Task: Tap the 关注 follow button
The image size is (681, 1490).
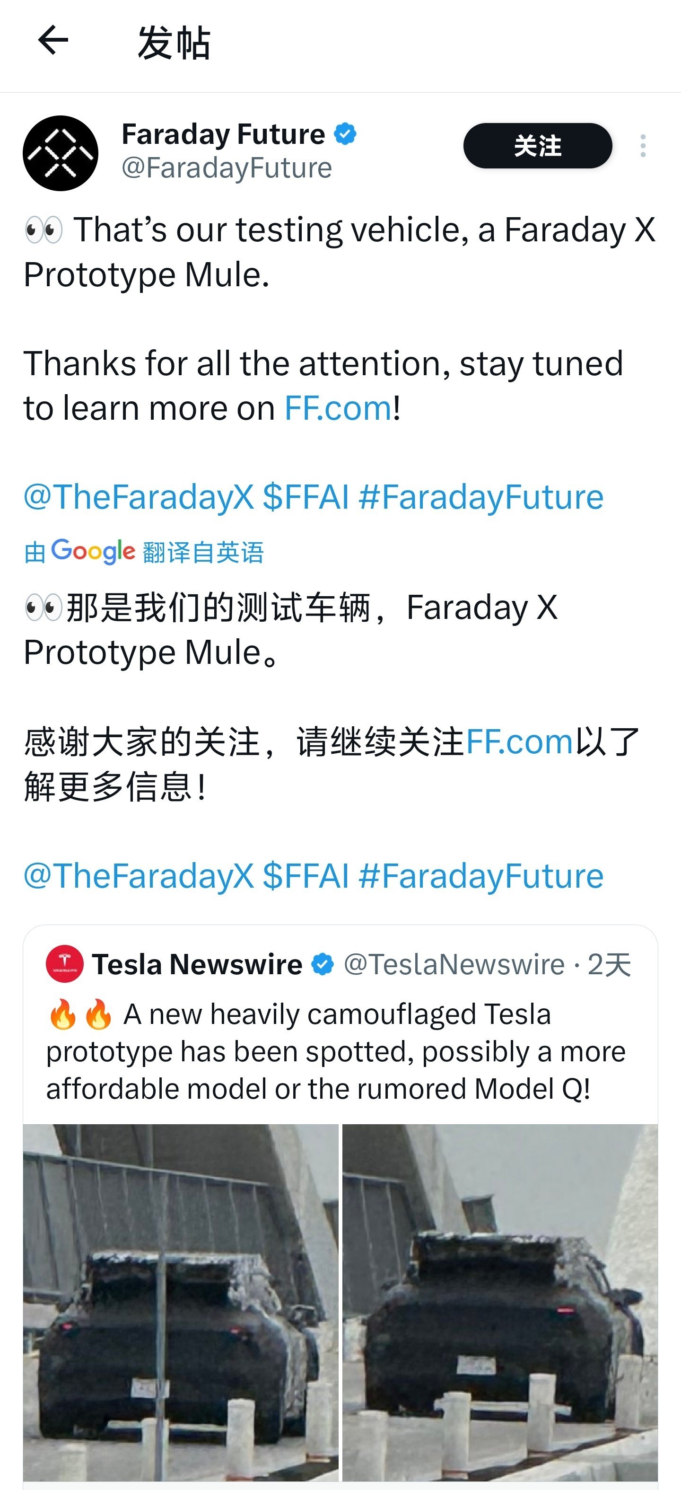Action: coord(538,146)
